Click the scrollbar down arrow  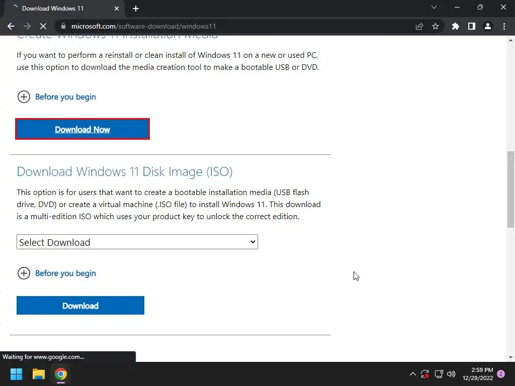510,357
